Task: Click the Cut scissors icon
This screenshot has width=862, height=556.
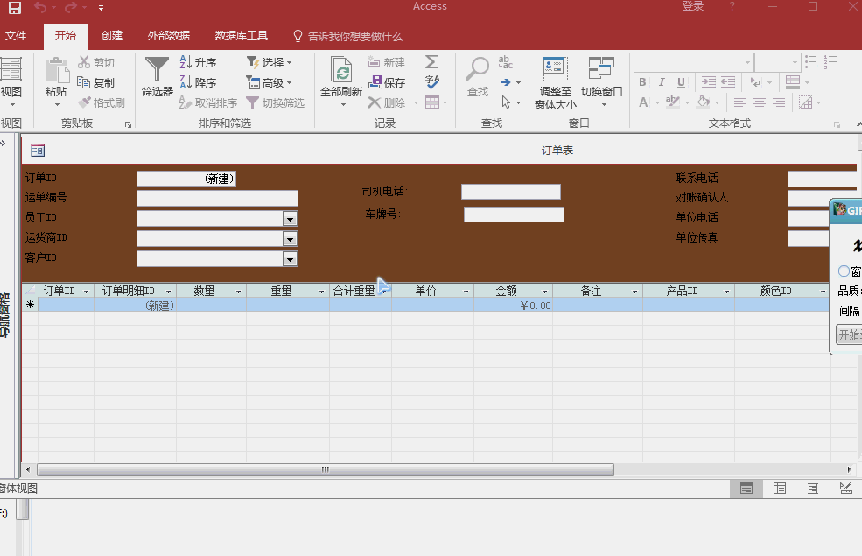Action: pos(83,62)
